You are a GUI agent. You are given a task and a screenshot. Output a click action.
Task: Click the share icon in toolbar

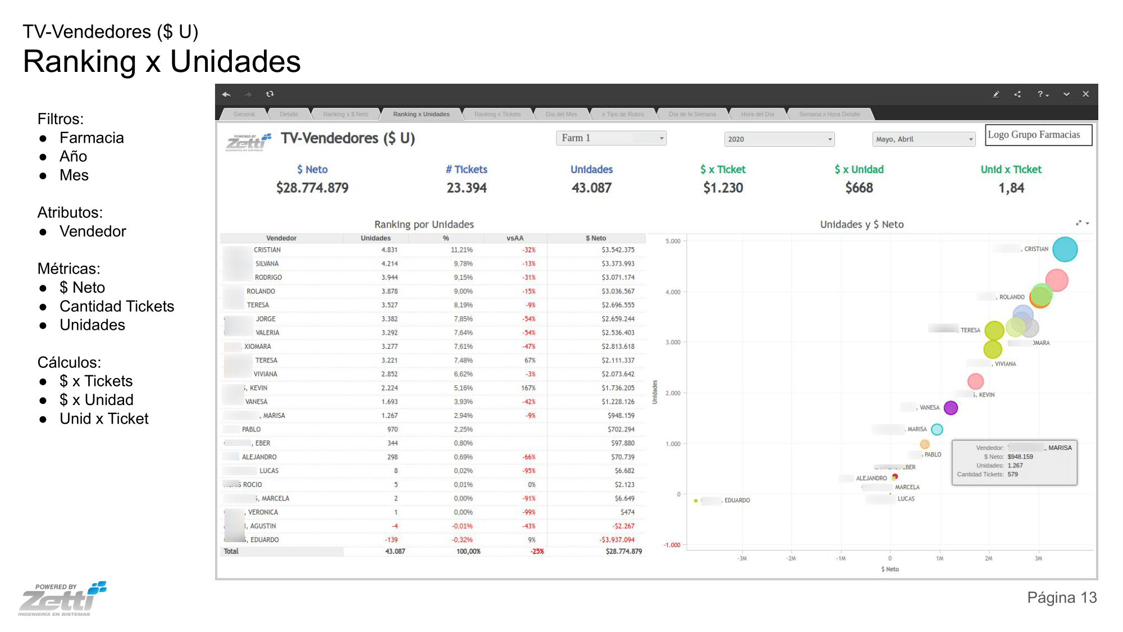[1017, 94]
